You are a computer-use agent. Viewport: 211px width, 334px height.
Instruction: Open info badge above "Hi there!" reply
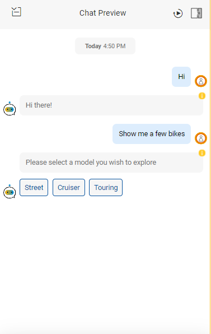(202, 96)
